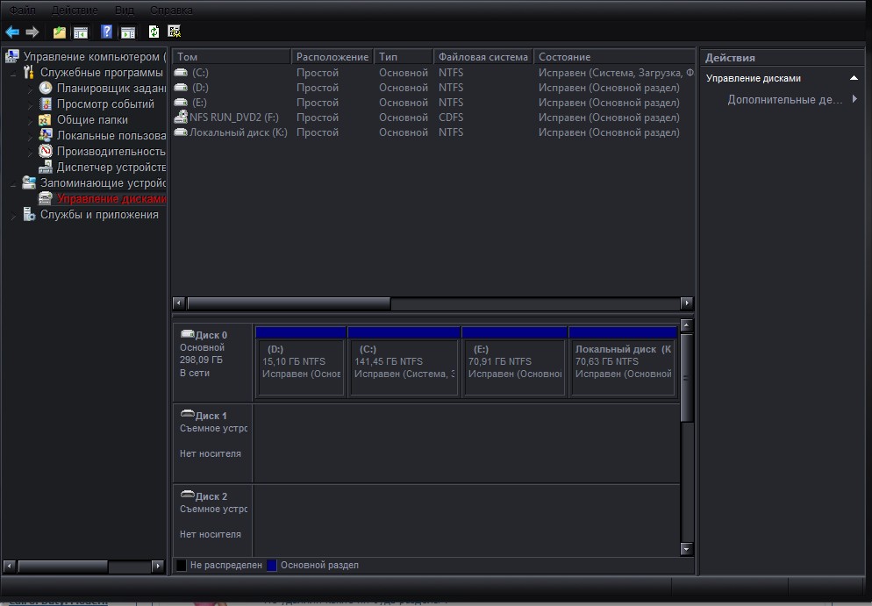Click the drive icon of Локальный диск (K:) row
This screenshot has height=606, width=872.
point(181,132)
